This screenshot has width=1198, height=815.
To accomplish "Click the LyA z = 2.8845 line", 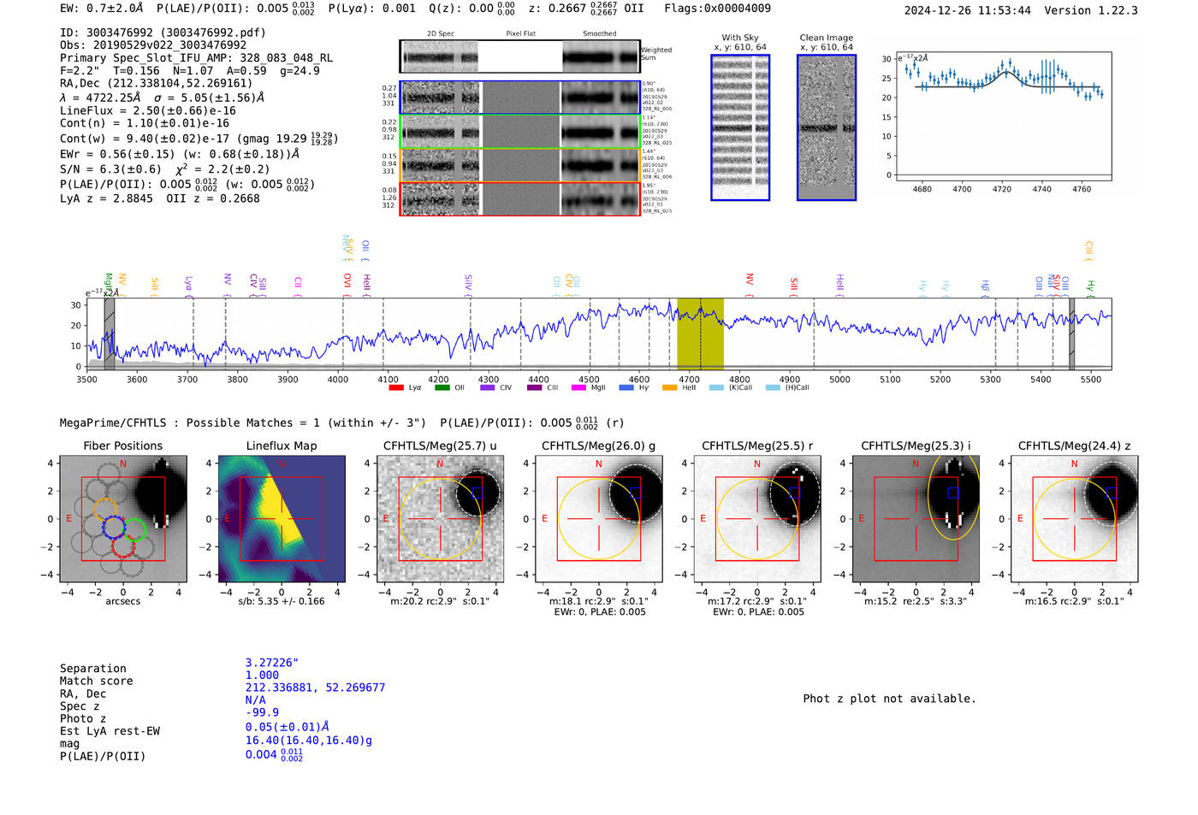I will tap(107, 198).
